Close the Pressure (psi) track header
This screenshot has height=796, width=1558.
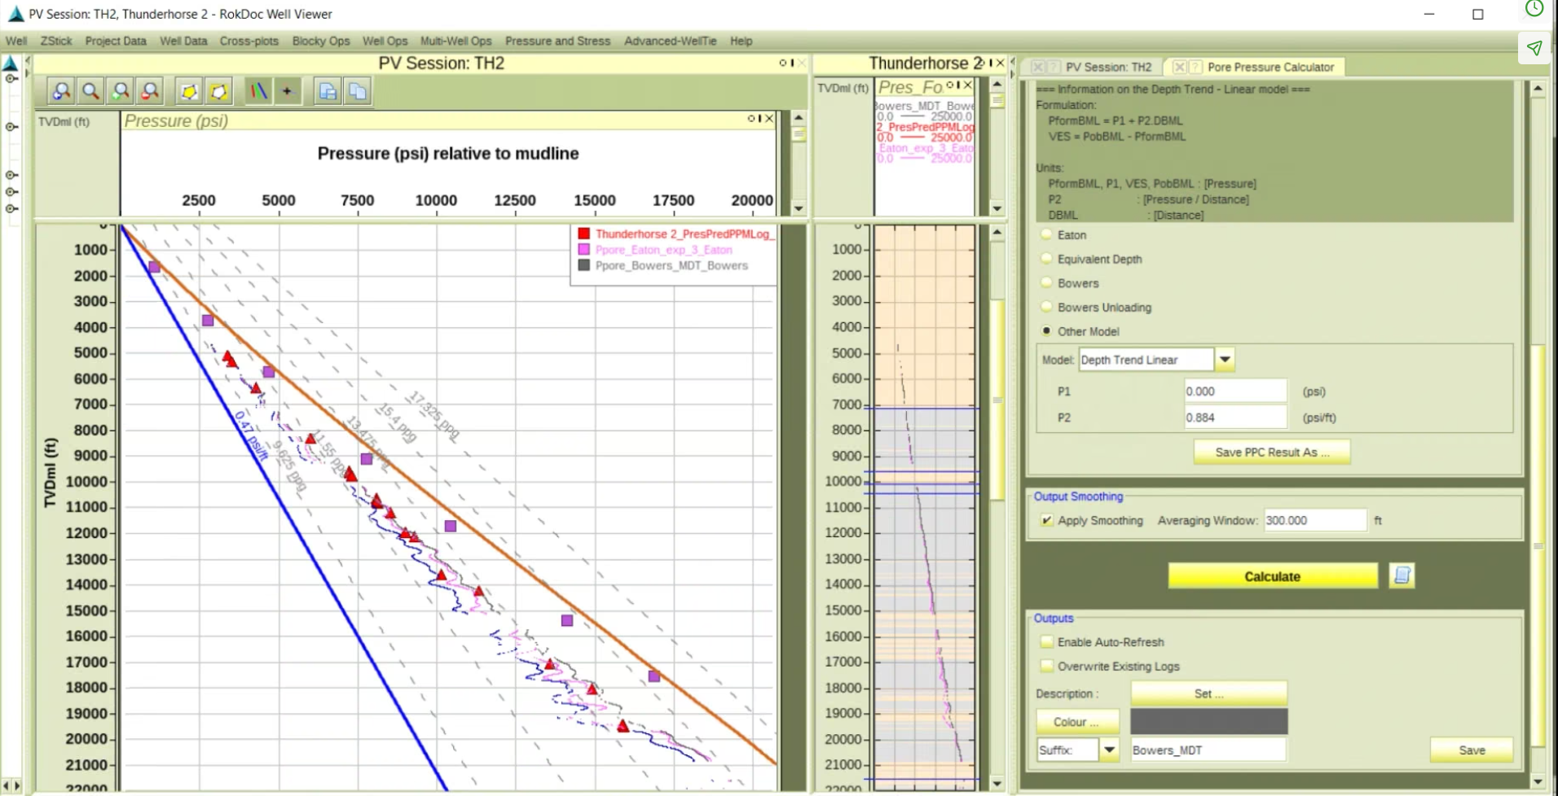769,119
